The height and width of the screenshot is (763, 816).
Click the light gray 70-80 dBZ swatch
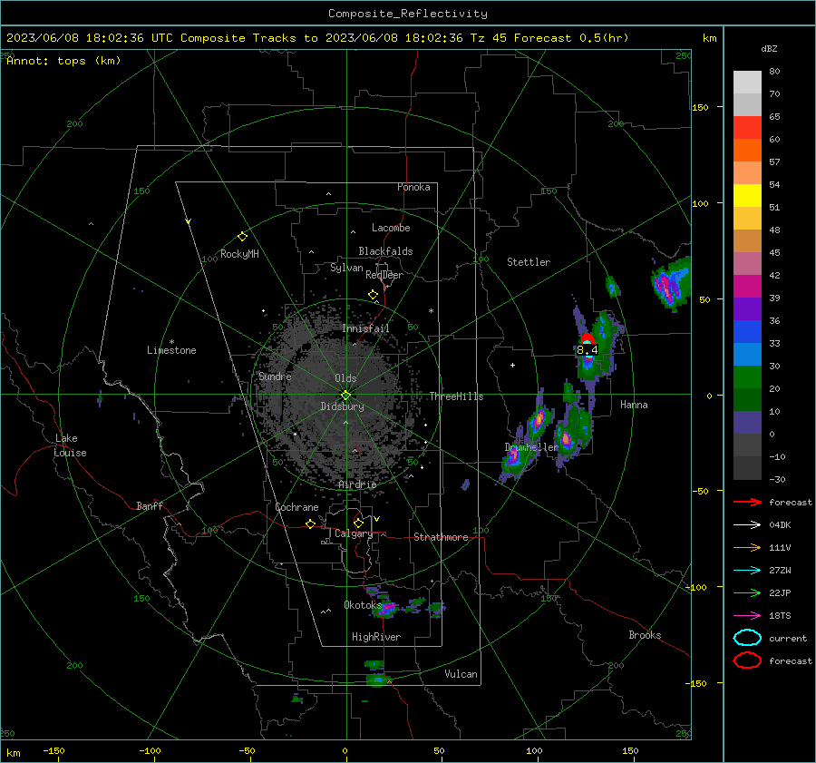pos(747,83)
